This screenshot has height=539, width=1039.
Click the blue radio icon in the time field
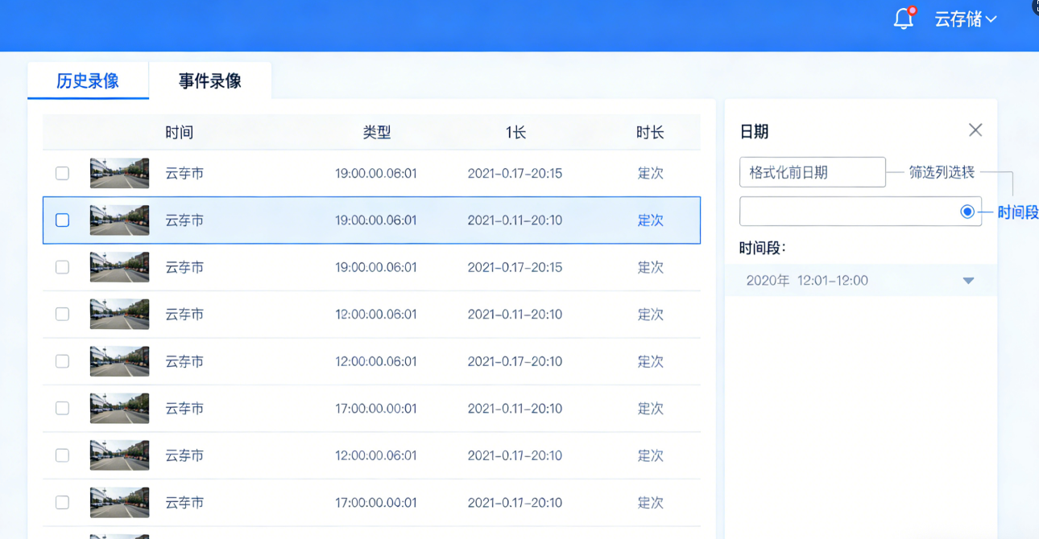pos(966,211)
